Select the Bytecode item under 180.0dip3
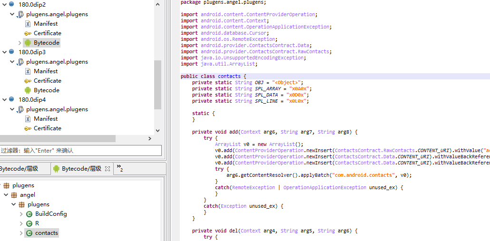490x241 pixels. coord(46,90)
